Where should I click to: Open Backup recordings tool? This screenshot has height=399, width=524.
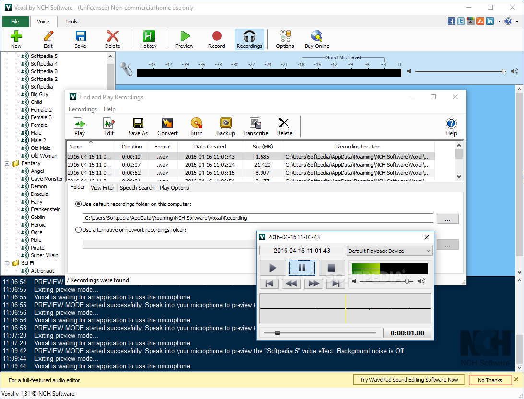[226, 127]
